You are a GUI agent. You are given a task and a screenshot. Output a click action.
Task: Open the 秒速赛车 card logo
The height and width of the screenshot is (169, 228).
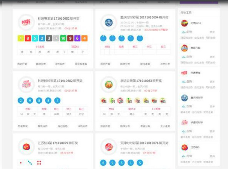pos(26,22)
